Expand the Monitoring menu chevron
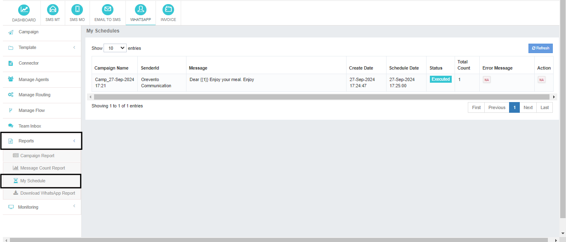 (74, 206)
